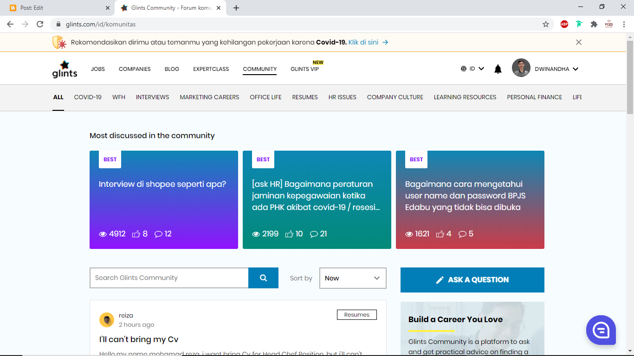Click likes count 10 on ask HR card
The width and height of the screenshot is (634, 356).
coord(294,234)
